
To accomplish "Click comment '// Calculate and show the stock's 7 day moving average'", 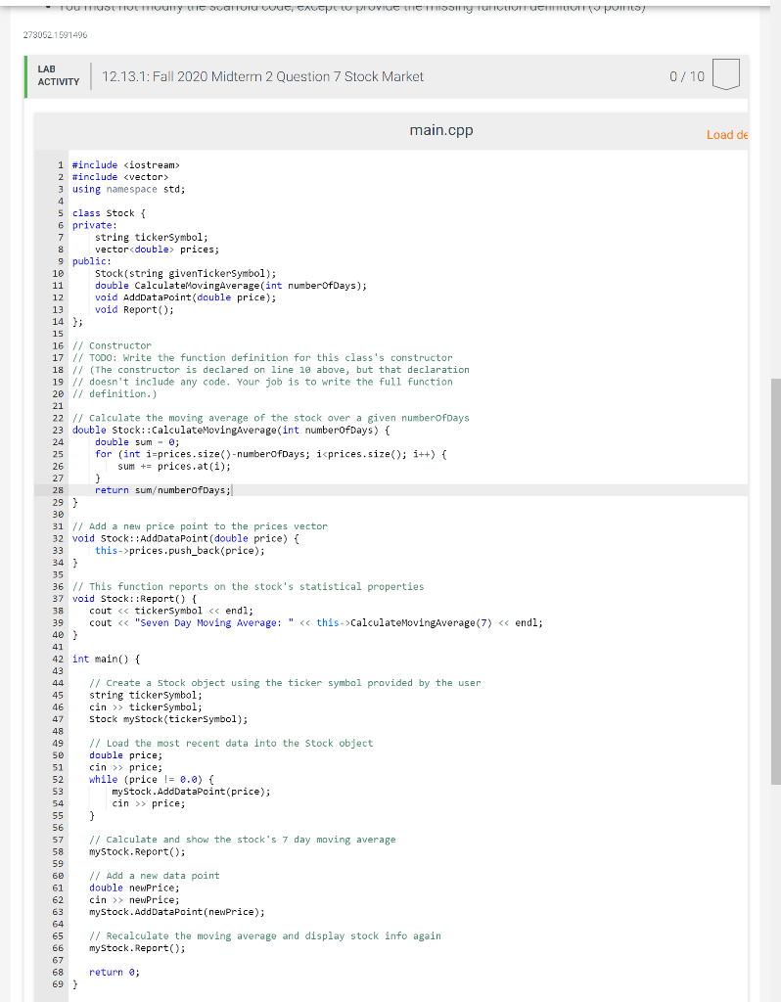I will [242, 840].
